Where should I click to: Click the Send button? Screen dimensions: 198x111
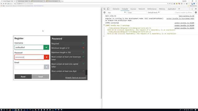(x=41, y=76)
